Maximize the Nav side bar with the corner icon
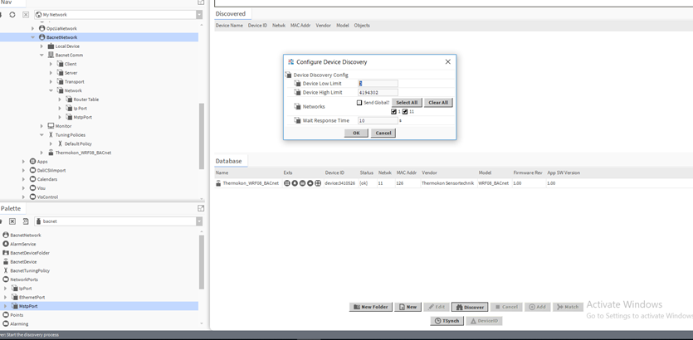693x340 pixels. click(201, 2)
